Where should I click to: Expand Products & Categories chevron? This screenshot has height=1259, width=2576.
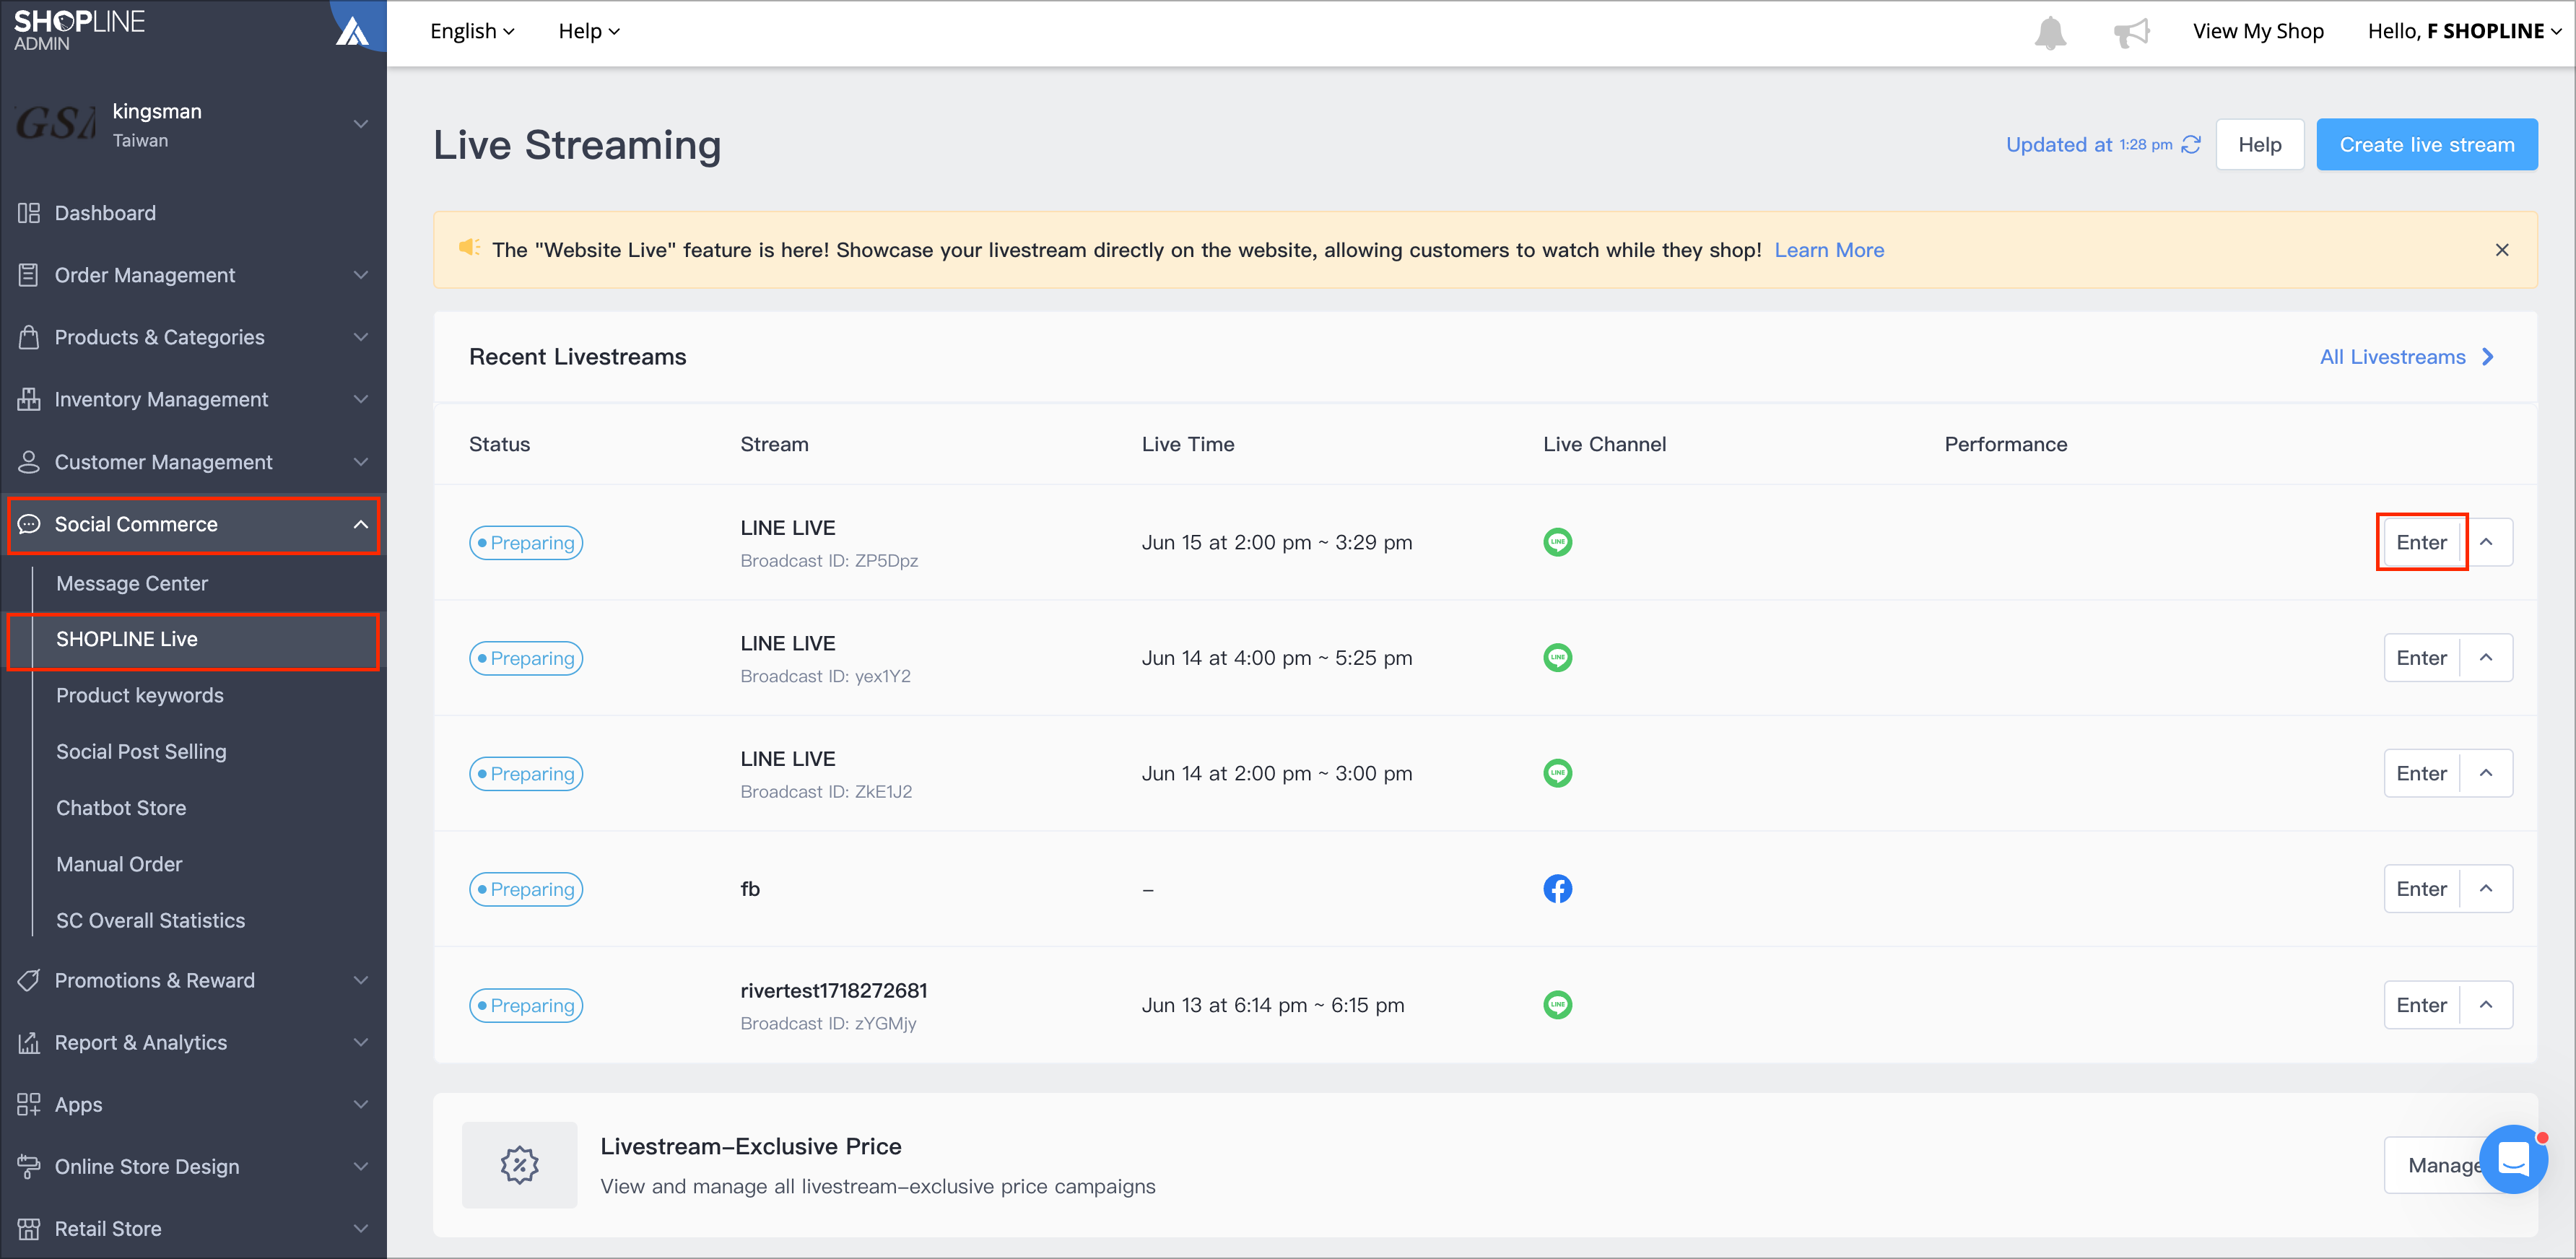point(361,337)
